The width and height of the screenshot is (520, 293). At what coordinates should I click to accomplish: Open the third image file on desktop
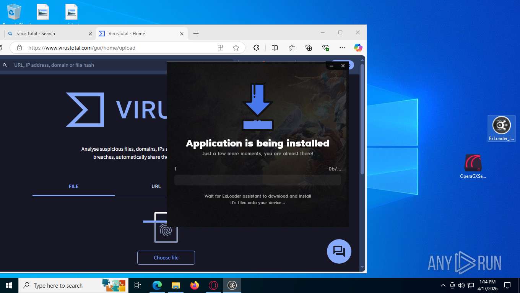click(71, 12)
